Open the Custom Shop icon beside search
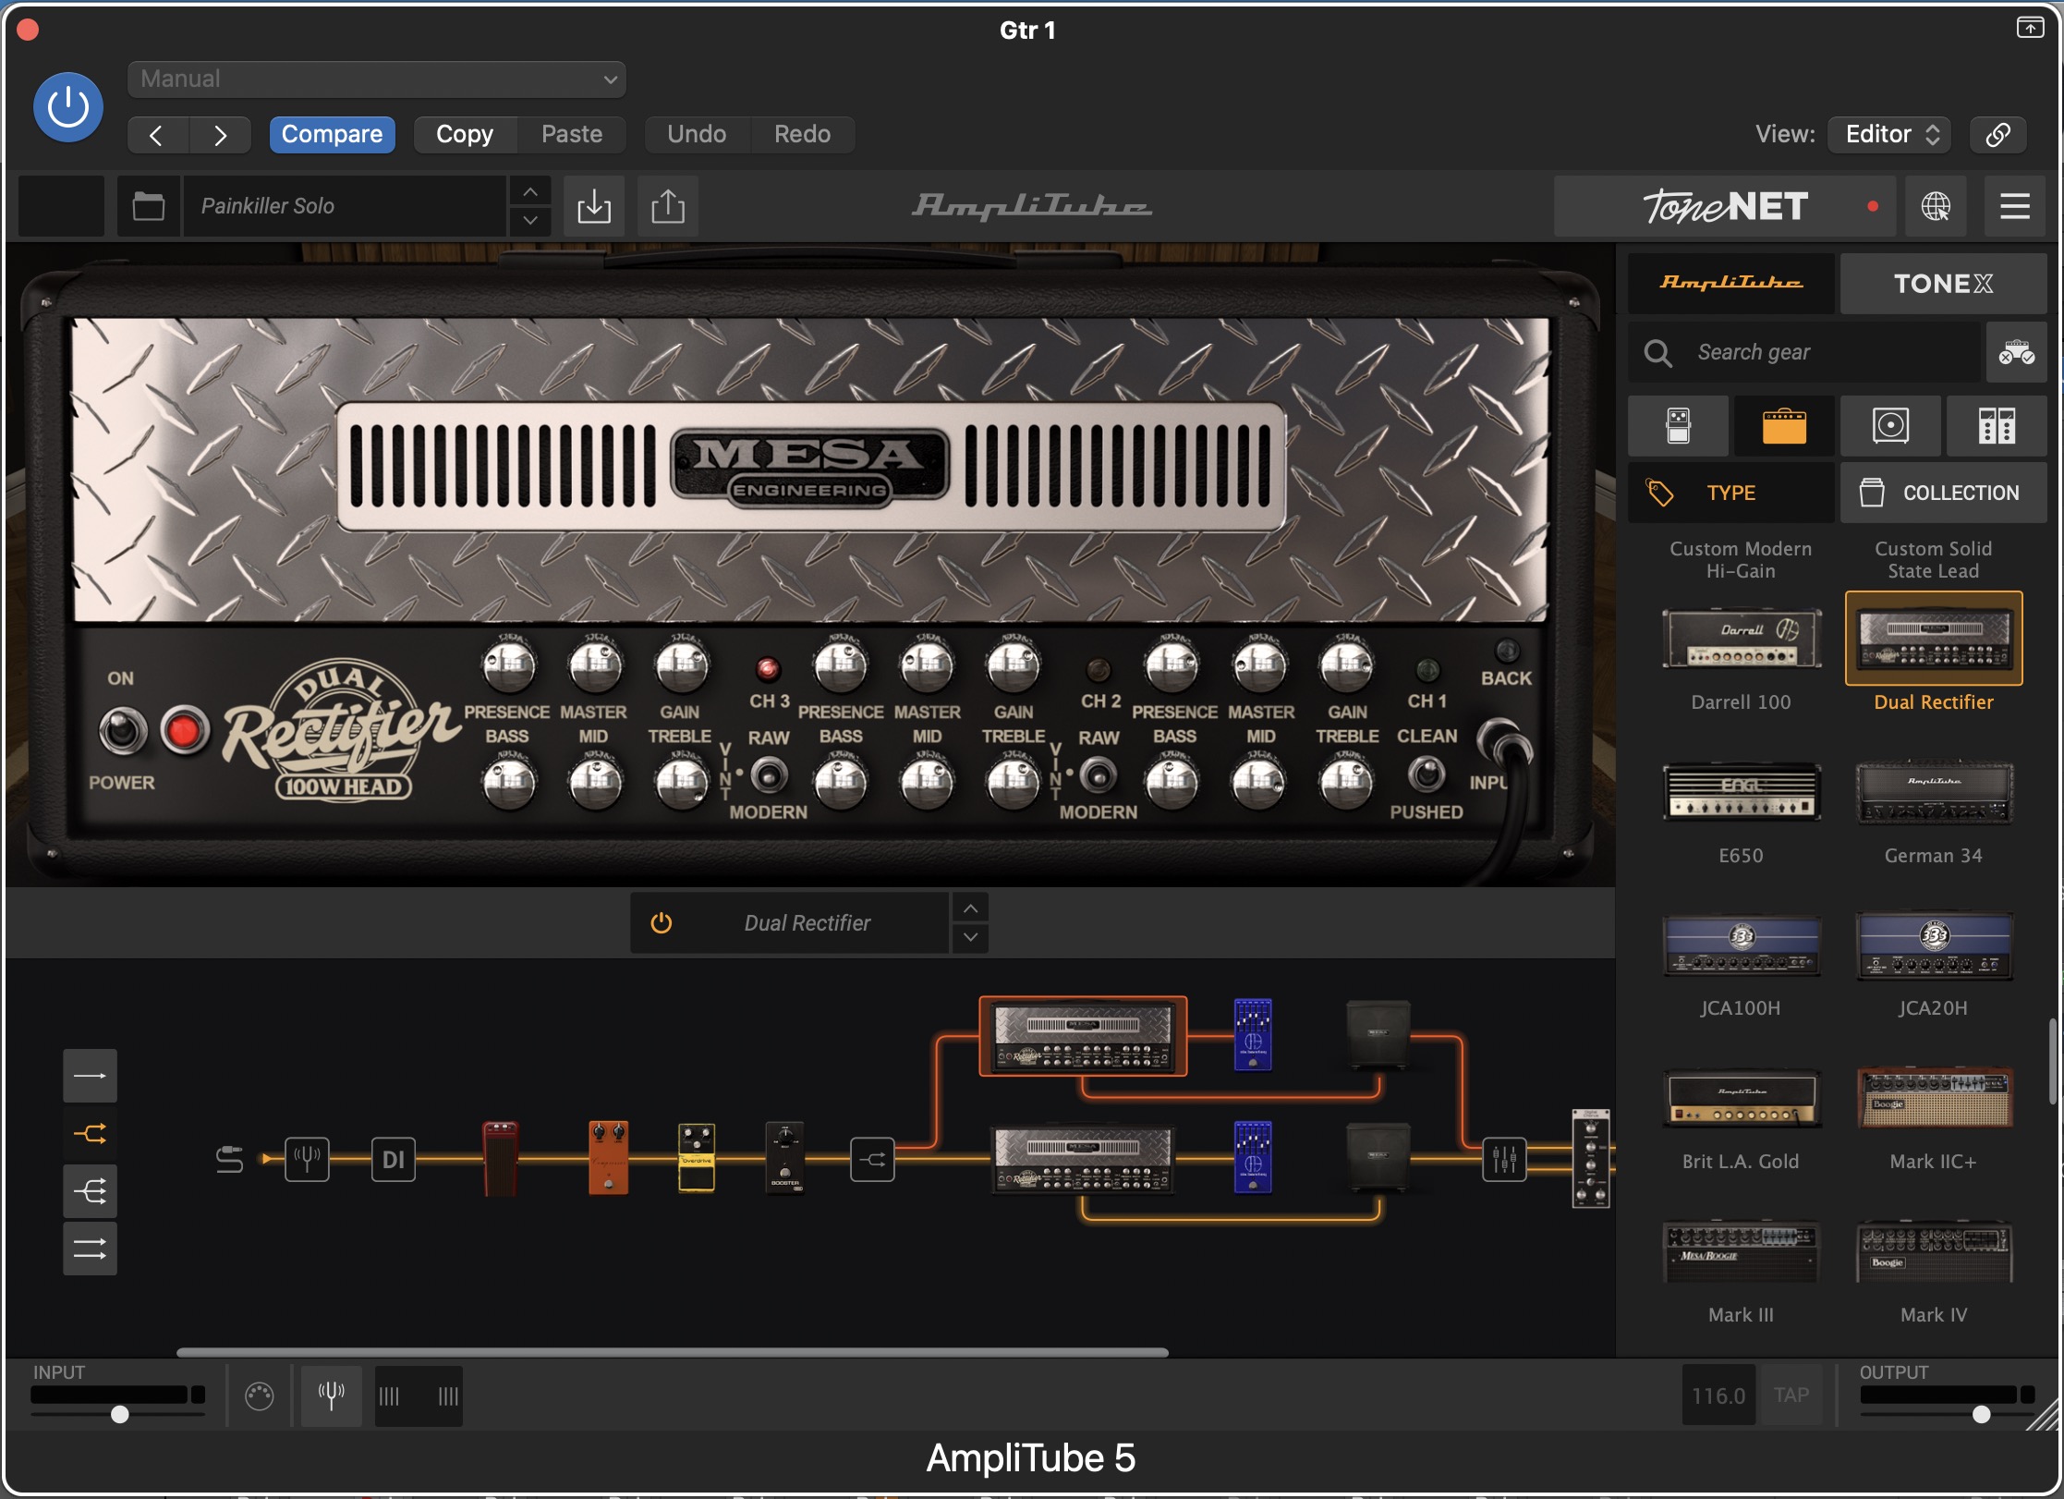The image size is (2064, 1499). coord(2016,352)
